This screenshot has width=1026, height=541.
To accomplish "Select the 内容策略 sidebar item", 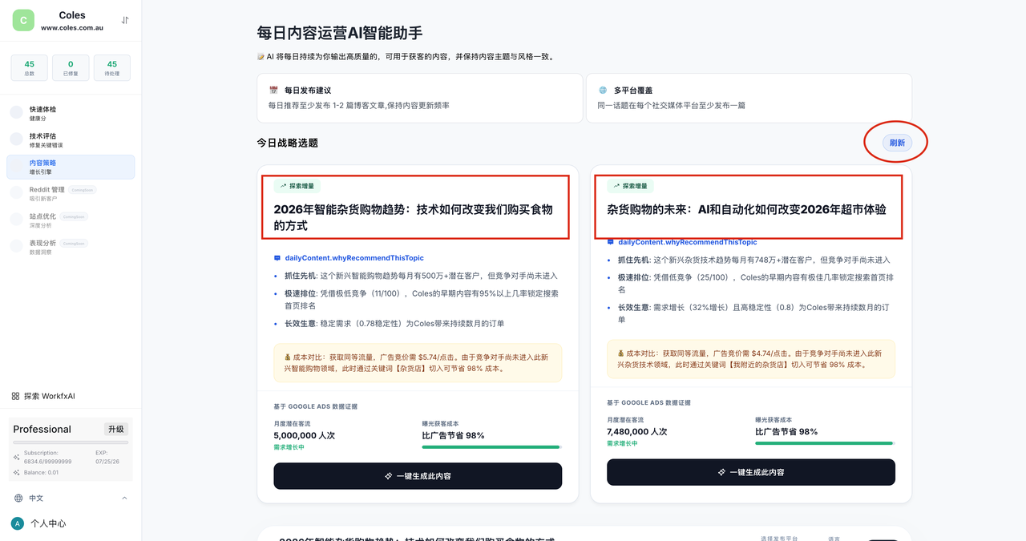I will pos(71,167).
